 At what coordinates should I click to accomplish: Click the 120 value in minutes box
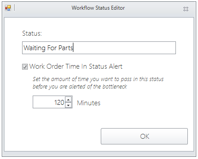59,103
